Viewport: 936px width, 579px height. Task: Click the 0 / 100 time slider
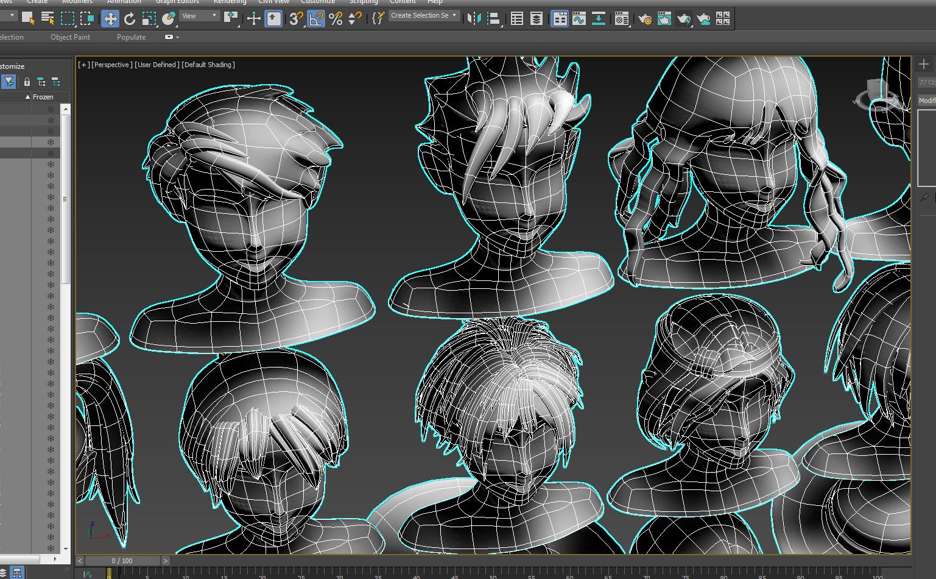point(122,561)
